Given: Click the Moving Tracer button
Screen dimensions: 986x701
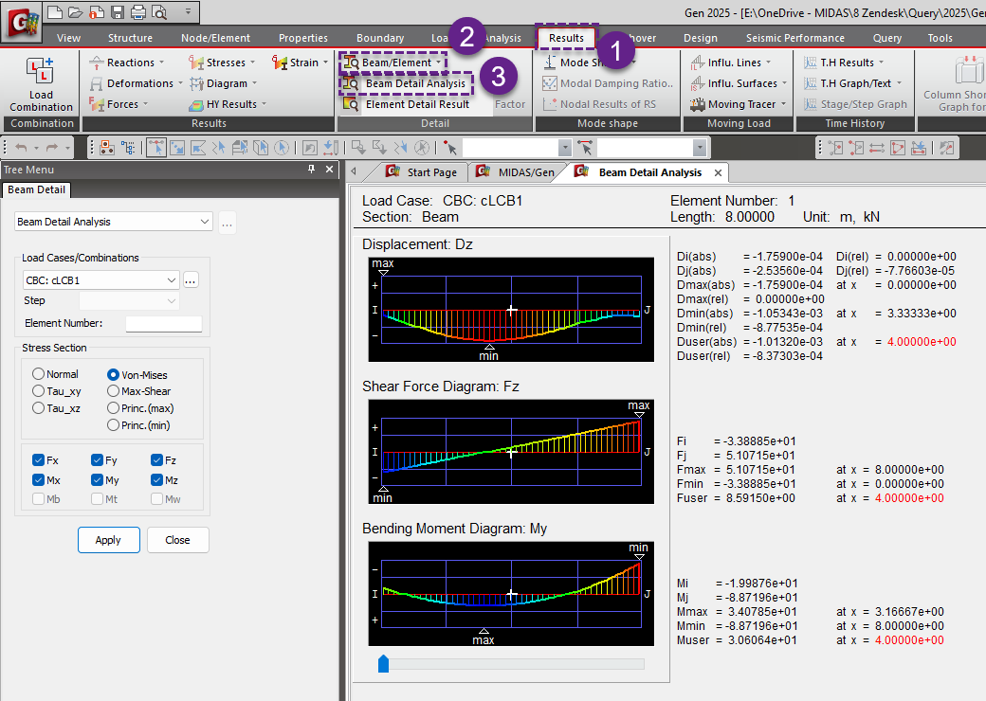Looking at the screenshot, I should click(x=738, y=104).
